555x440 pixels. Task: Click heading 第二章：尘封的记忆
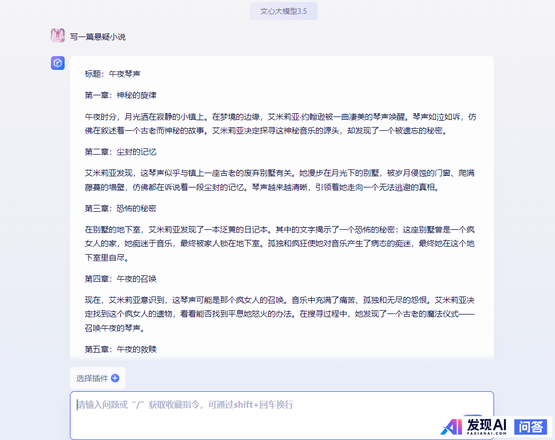[120, 152]
